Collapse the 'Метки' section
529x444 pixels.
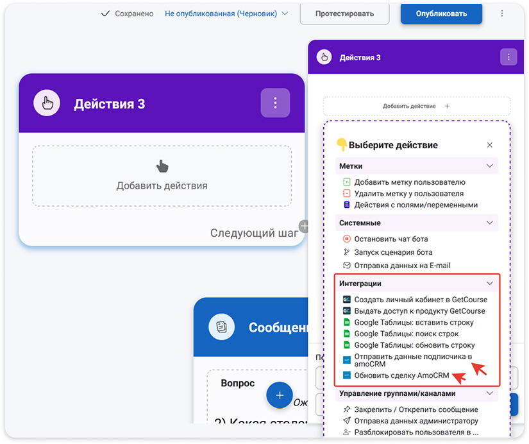click(491, 166)
